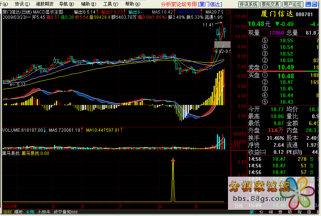Click the 11.41 high price annotation
The height and width of the screenshot is (216, 321).
click(208, 25)
